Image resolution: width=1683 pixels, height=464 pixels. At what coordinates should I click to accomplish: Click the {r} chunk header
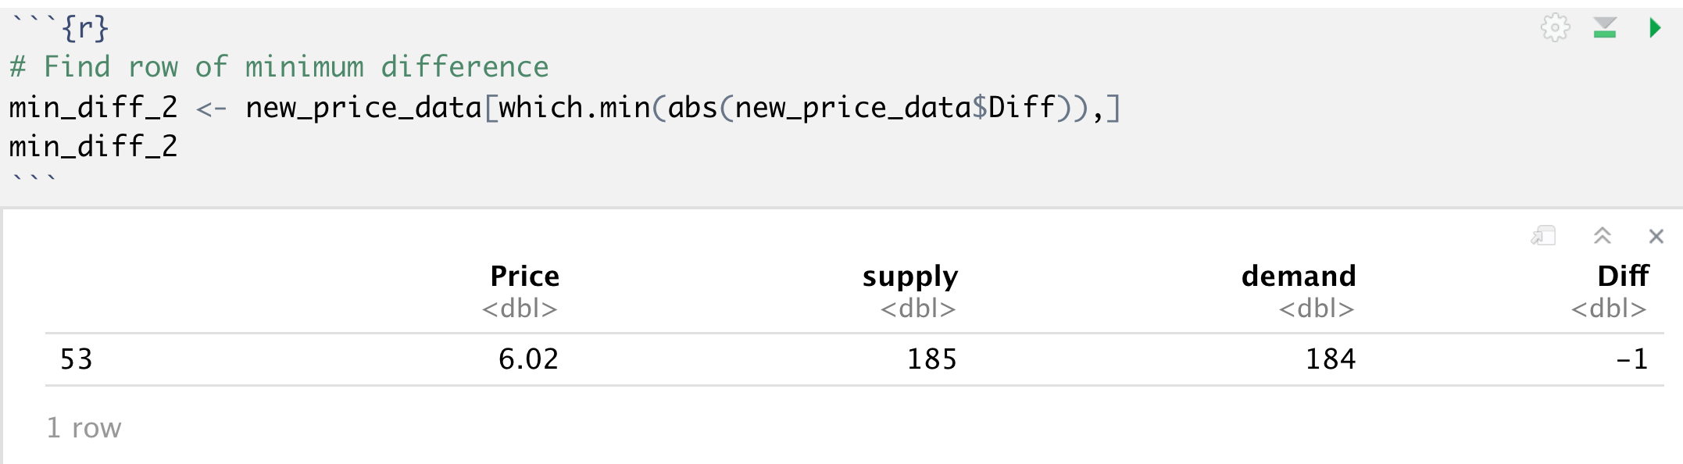coord(84,29)
